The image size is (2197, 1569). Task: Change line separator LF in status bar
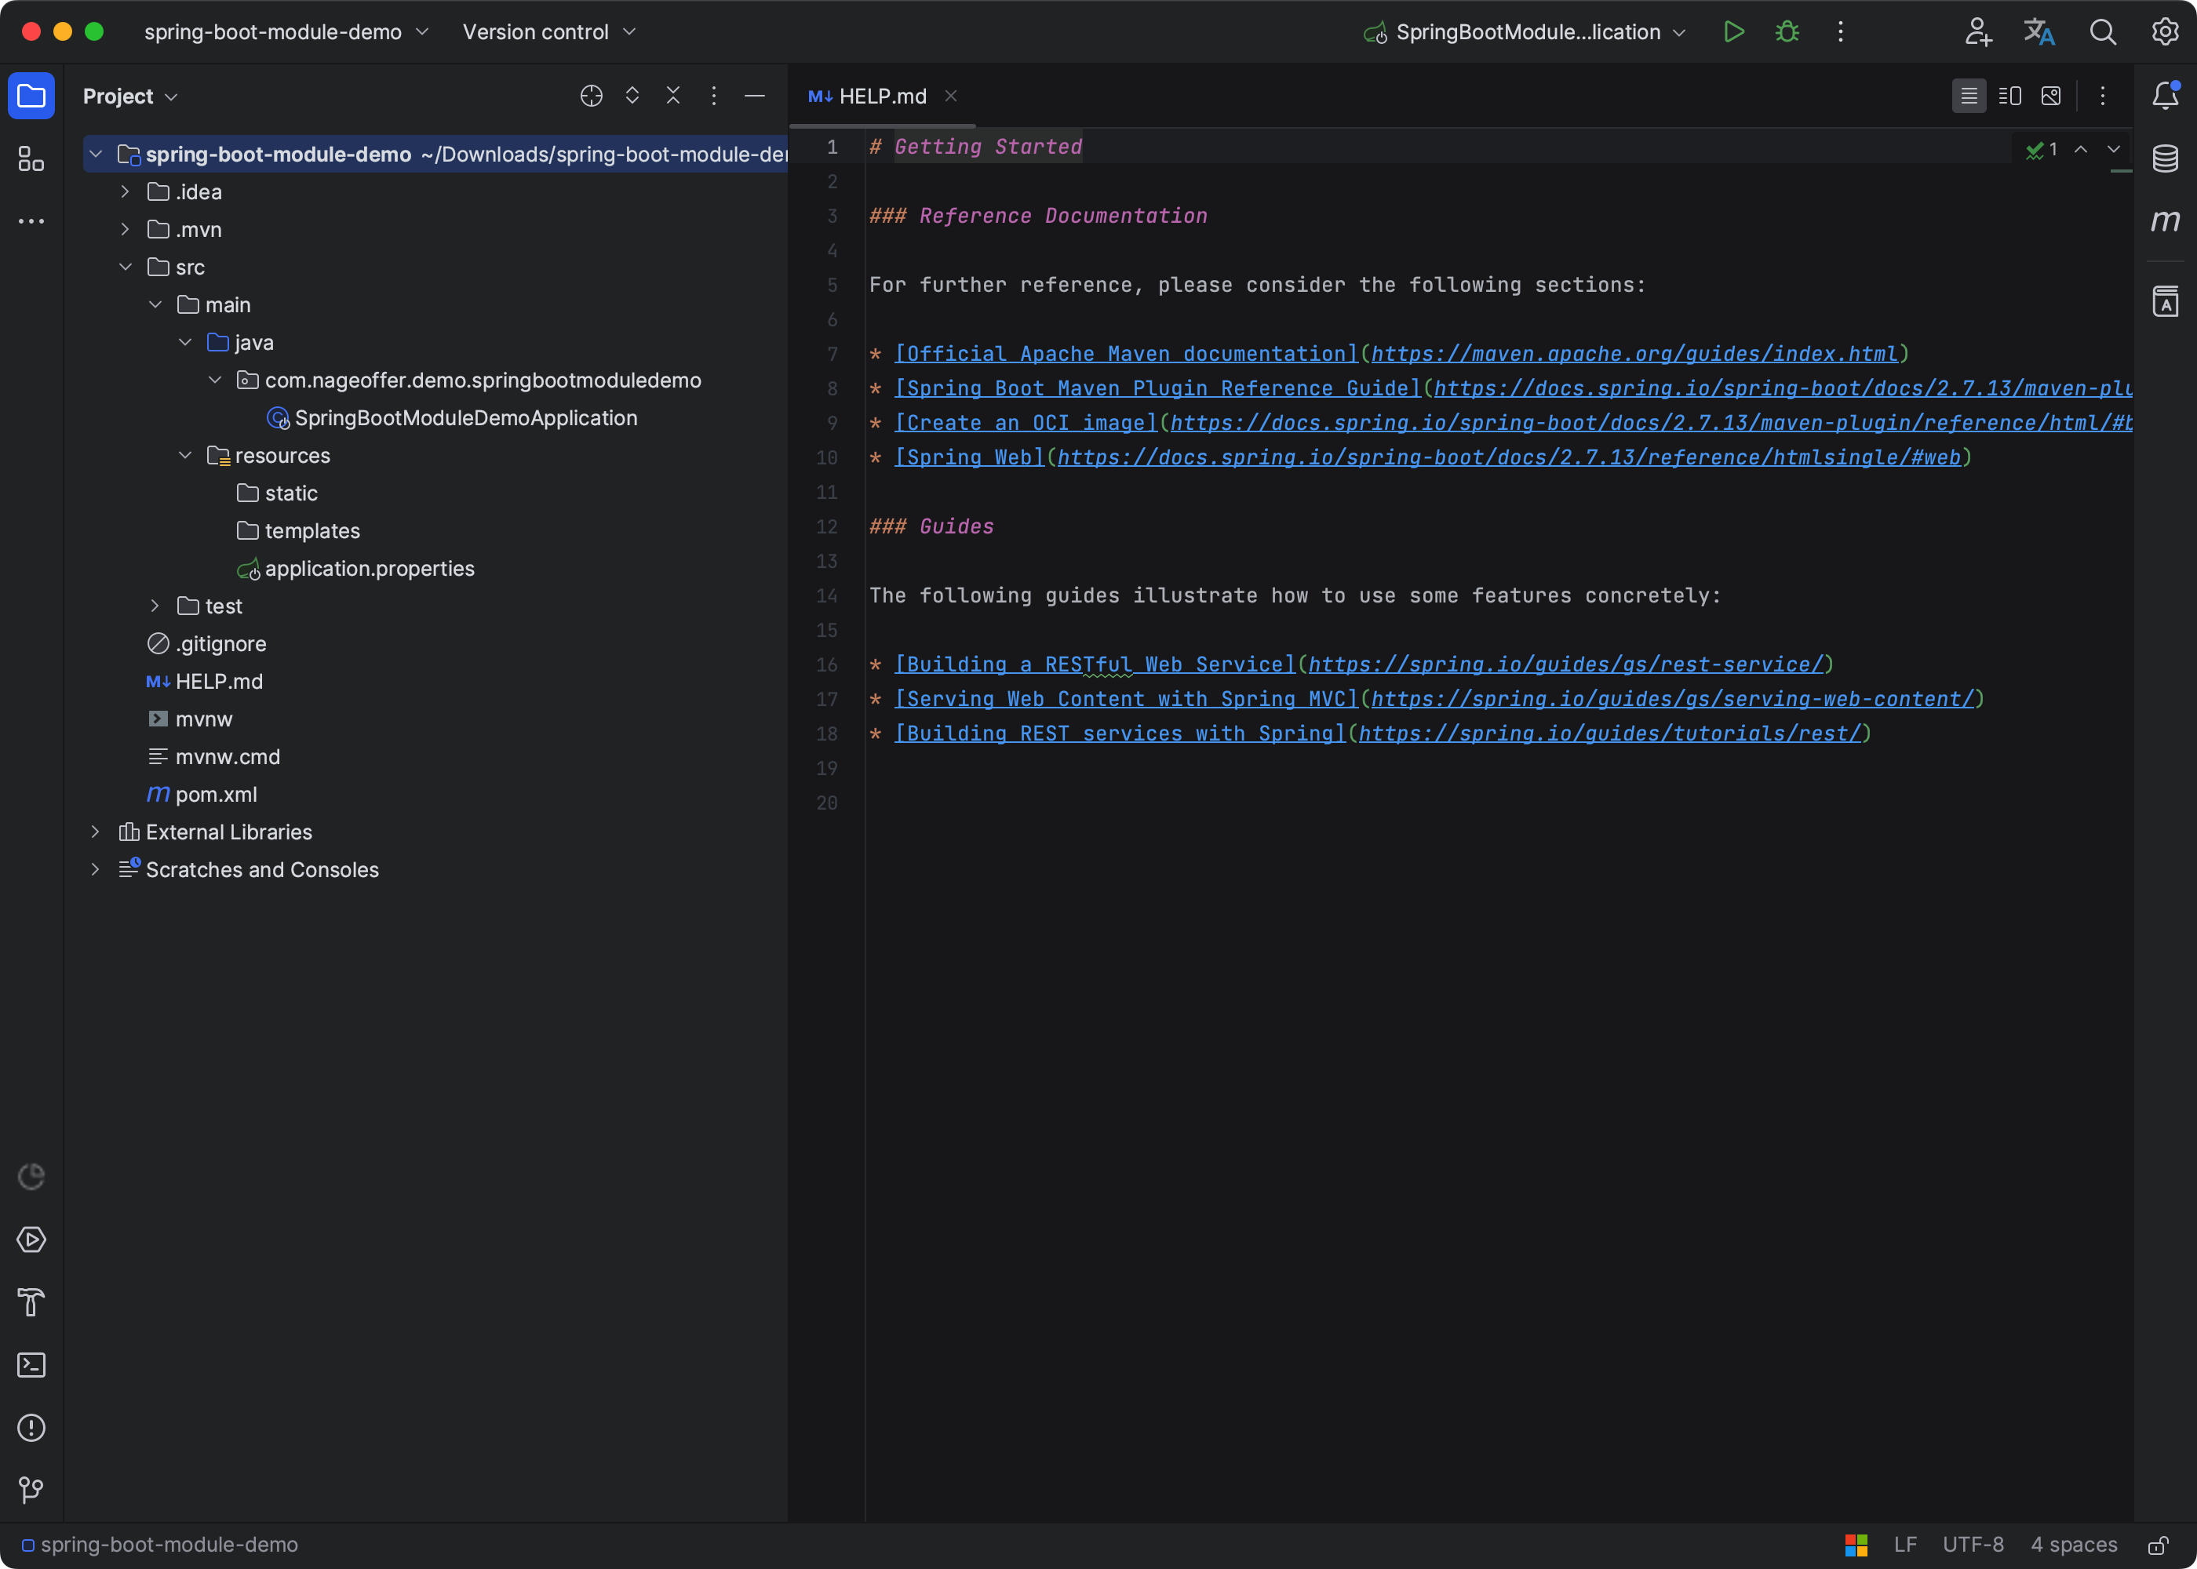click(x=1905, y=1545)
